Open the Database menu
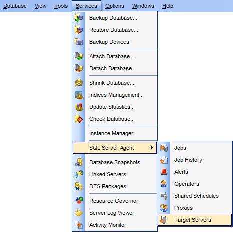The image size is (233, 232). tap(15, 6)
